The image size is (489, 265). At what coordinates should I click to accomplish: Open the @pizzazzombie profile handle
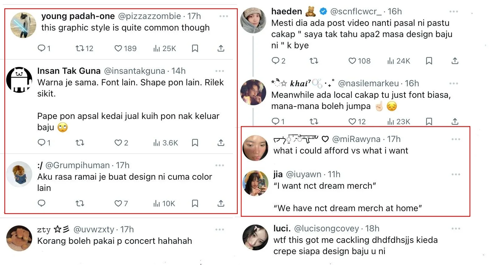tap(149, 16)
